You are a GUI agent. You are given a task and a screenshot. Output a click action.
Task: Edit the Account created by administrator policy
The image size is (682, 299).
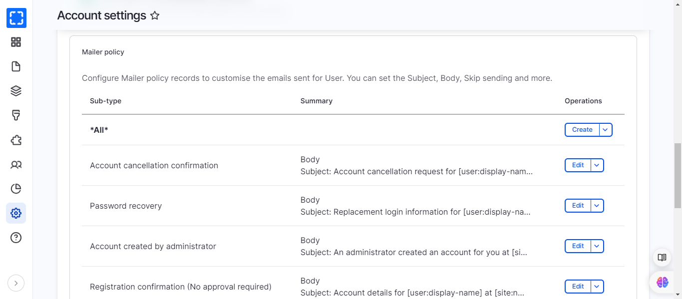click(x=578, y=246)
